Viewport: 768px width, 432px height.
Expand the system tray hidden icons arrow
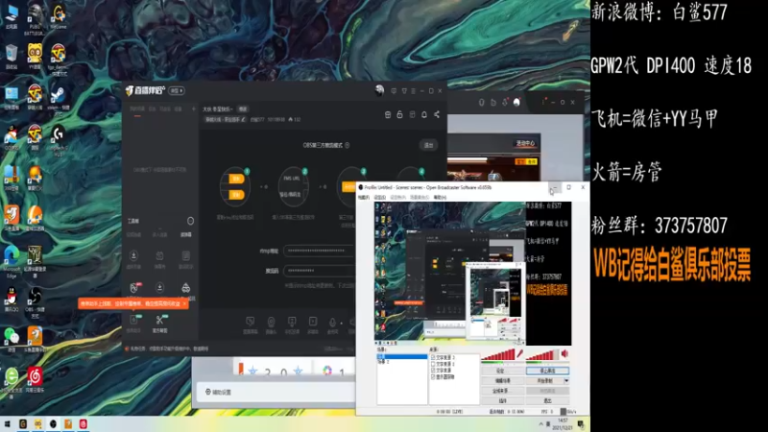541,424
